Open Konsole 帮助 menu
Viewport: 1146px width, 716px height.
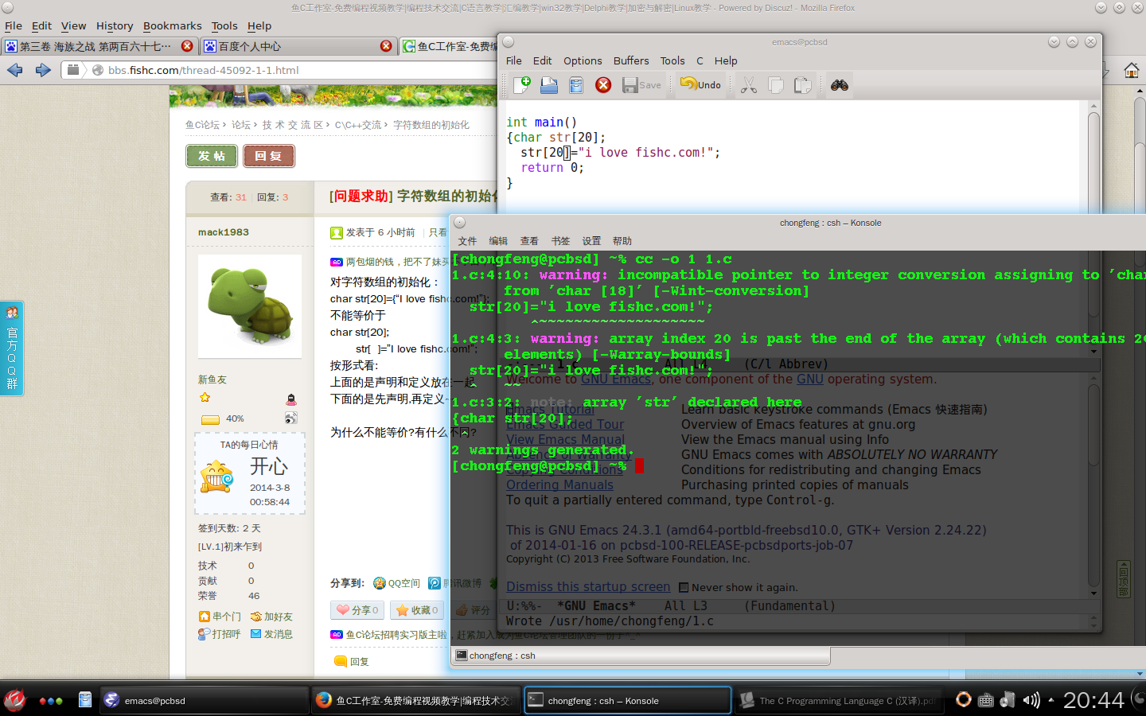click(x=622, y=241)
